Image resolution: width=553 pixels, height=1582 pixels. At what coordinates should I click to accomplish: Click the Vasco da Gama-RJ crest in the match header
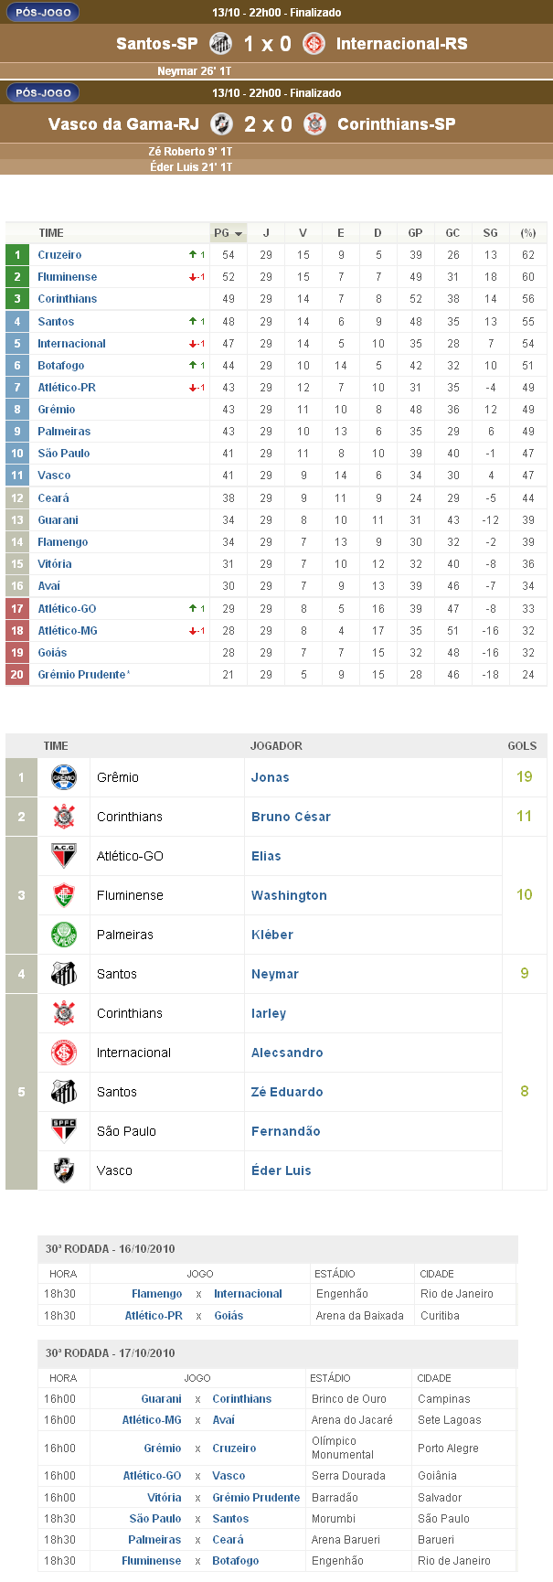coord(221,123)
